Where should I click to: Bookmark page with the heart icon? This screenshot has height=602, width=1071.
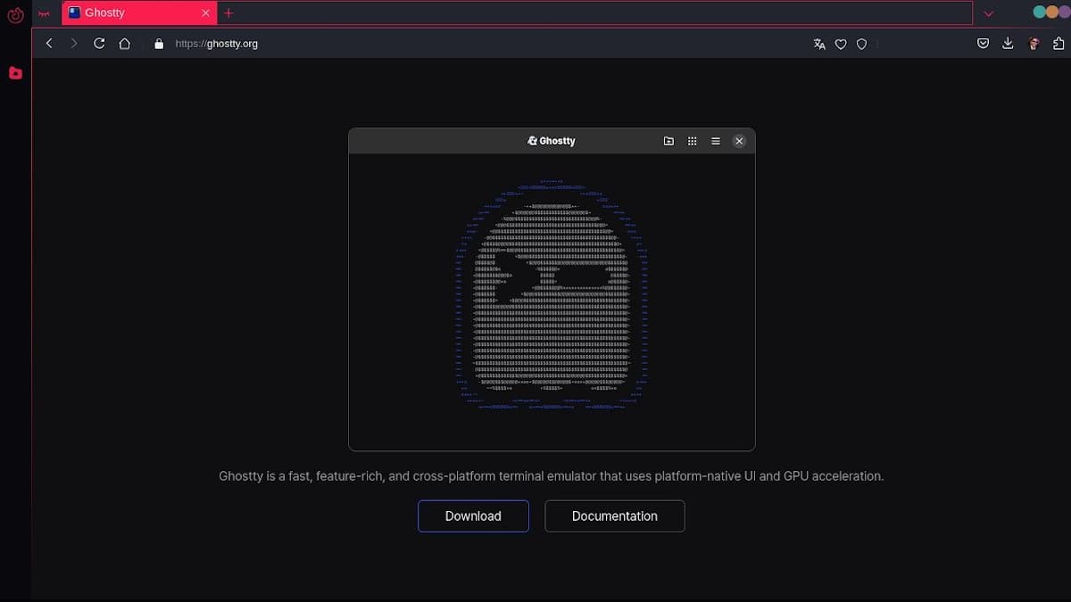(841, 44)
